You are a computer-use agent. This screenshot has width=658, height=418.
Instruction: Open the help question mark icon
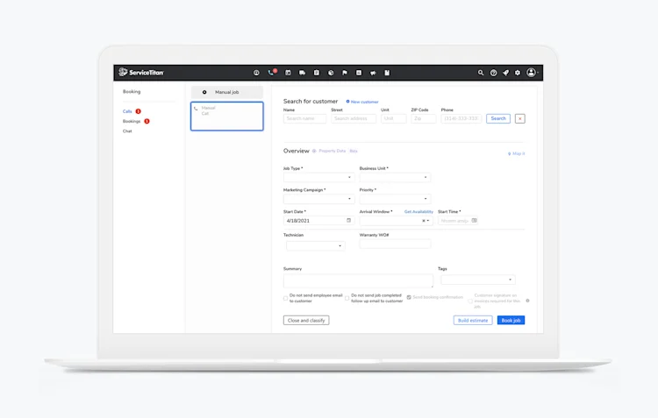coord(493,73)
